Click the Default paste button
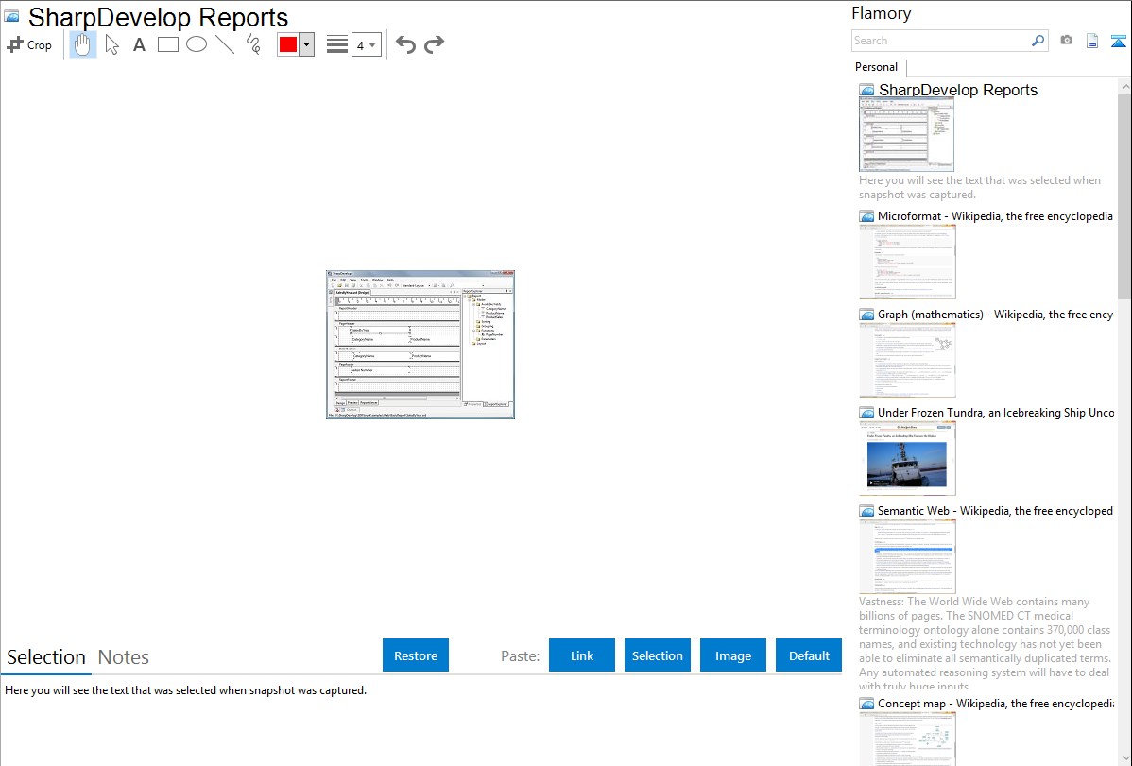1132x766 pixels. (809, 655)
